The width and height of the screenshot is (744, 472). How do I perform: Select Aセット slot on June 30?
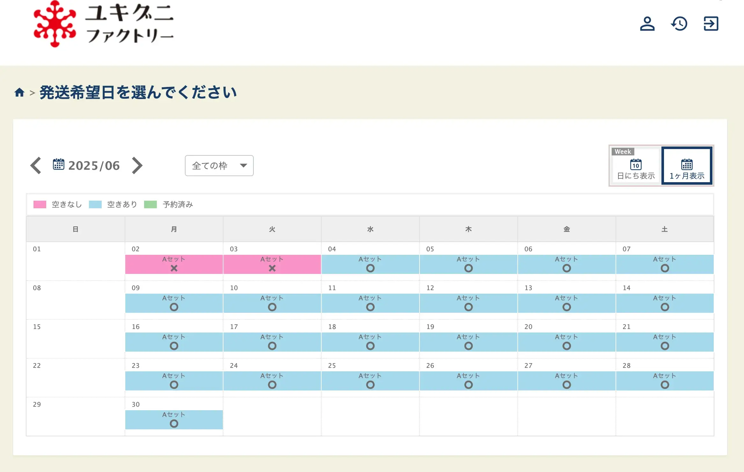(x=174, y=419)
